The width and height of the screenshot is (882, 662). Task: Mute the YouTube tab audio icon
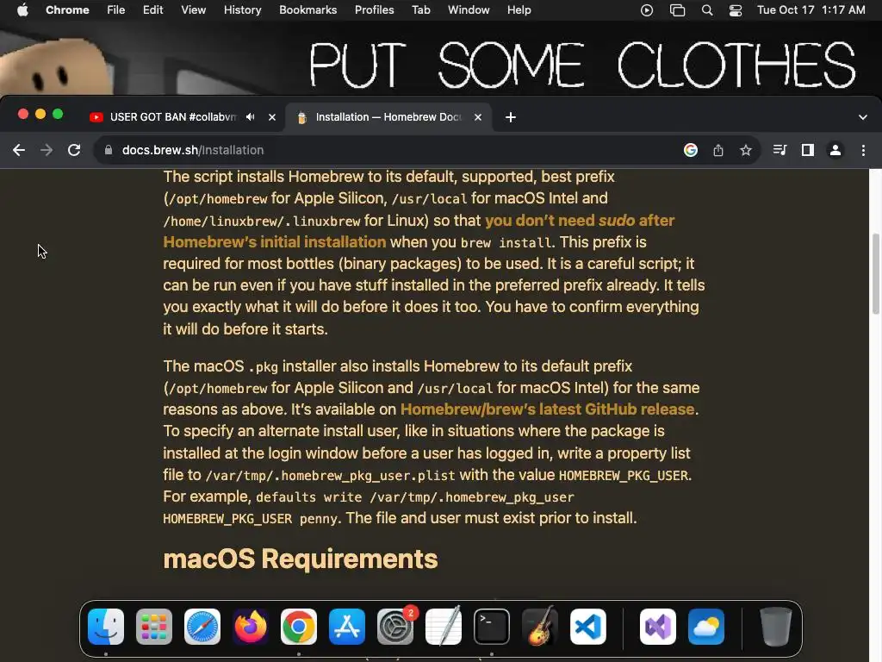coord(251,117)
